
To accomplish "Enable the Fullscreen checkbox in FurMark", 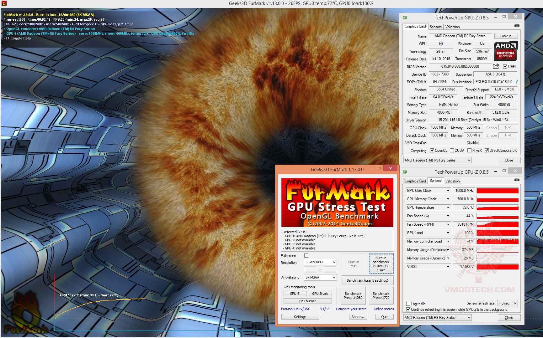I will [x=306, y=256].
